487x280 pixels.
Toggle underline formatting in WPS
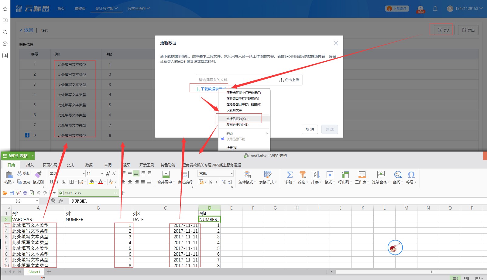click(64, 182)
